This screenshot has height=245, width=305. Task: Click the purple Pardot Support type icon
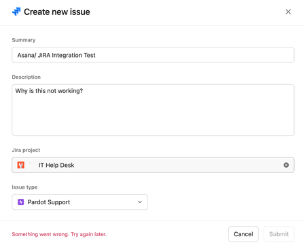[x=21, y=202]
